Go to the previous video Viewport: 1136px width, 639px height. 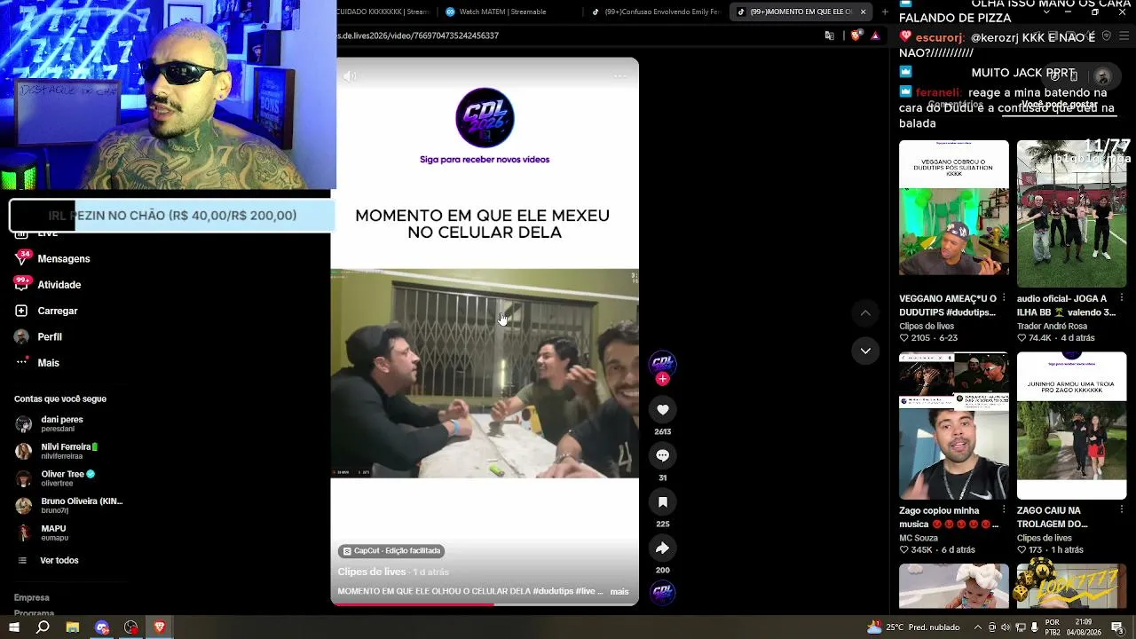point(865,312)
